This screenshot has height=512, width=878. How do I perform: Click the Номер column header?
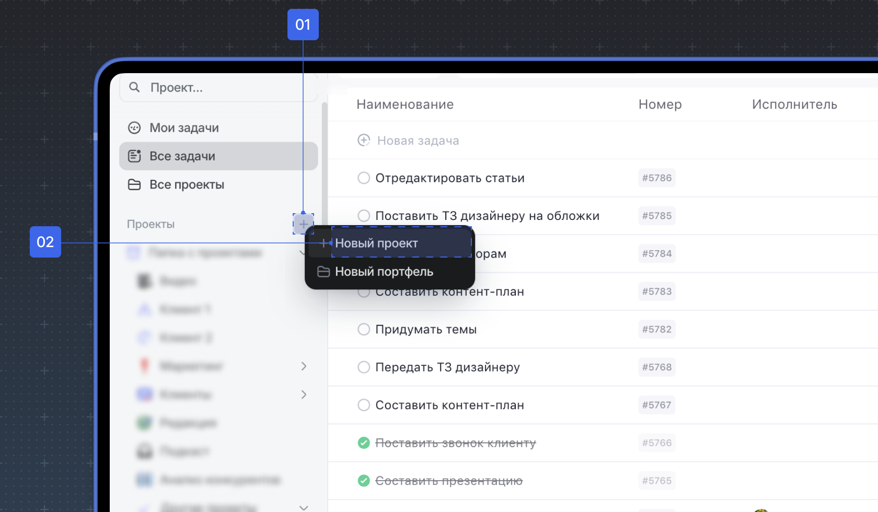point(660,104)
